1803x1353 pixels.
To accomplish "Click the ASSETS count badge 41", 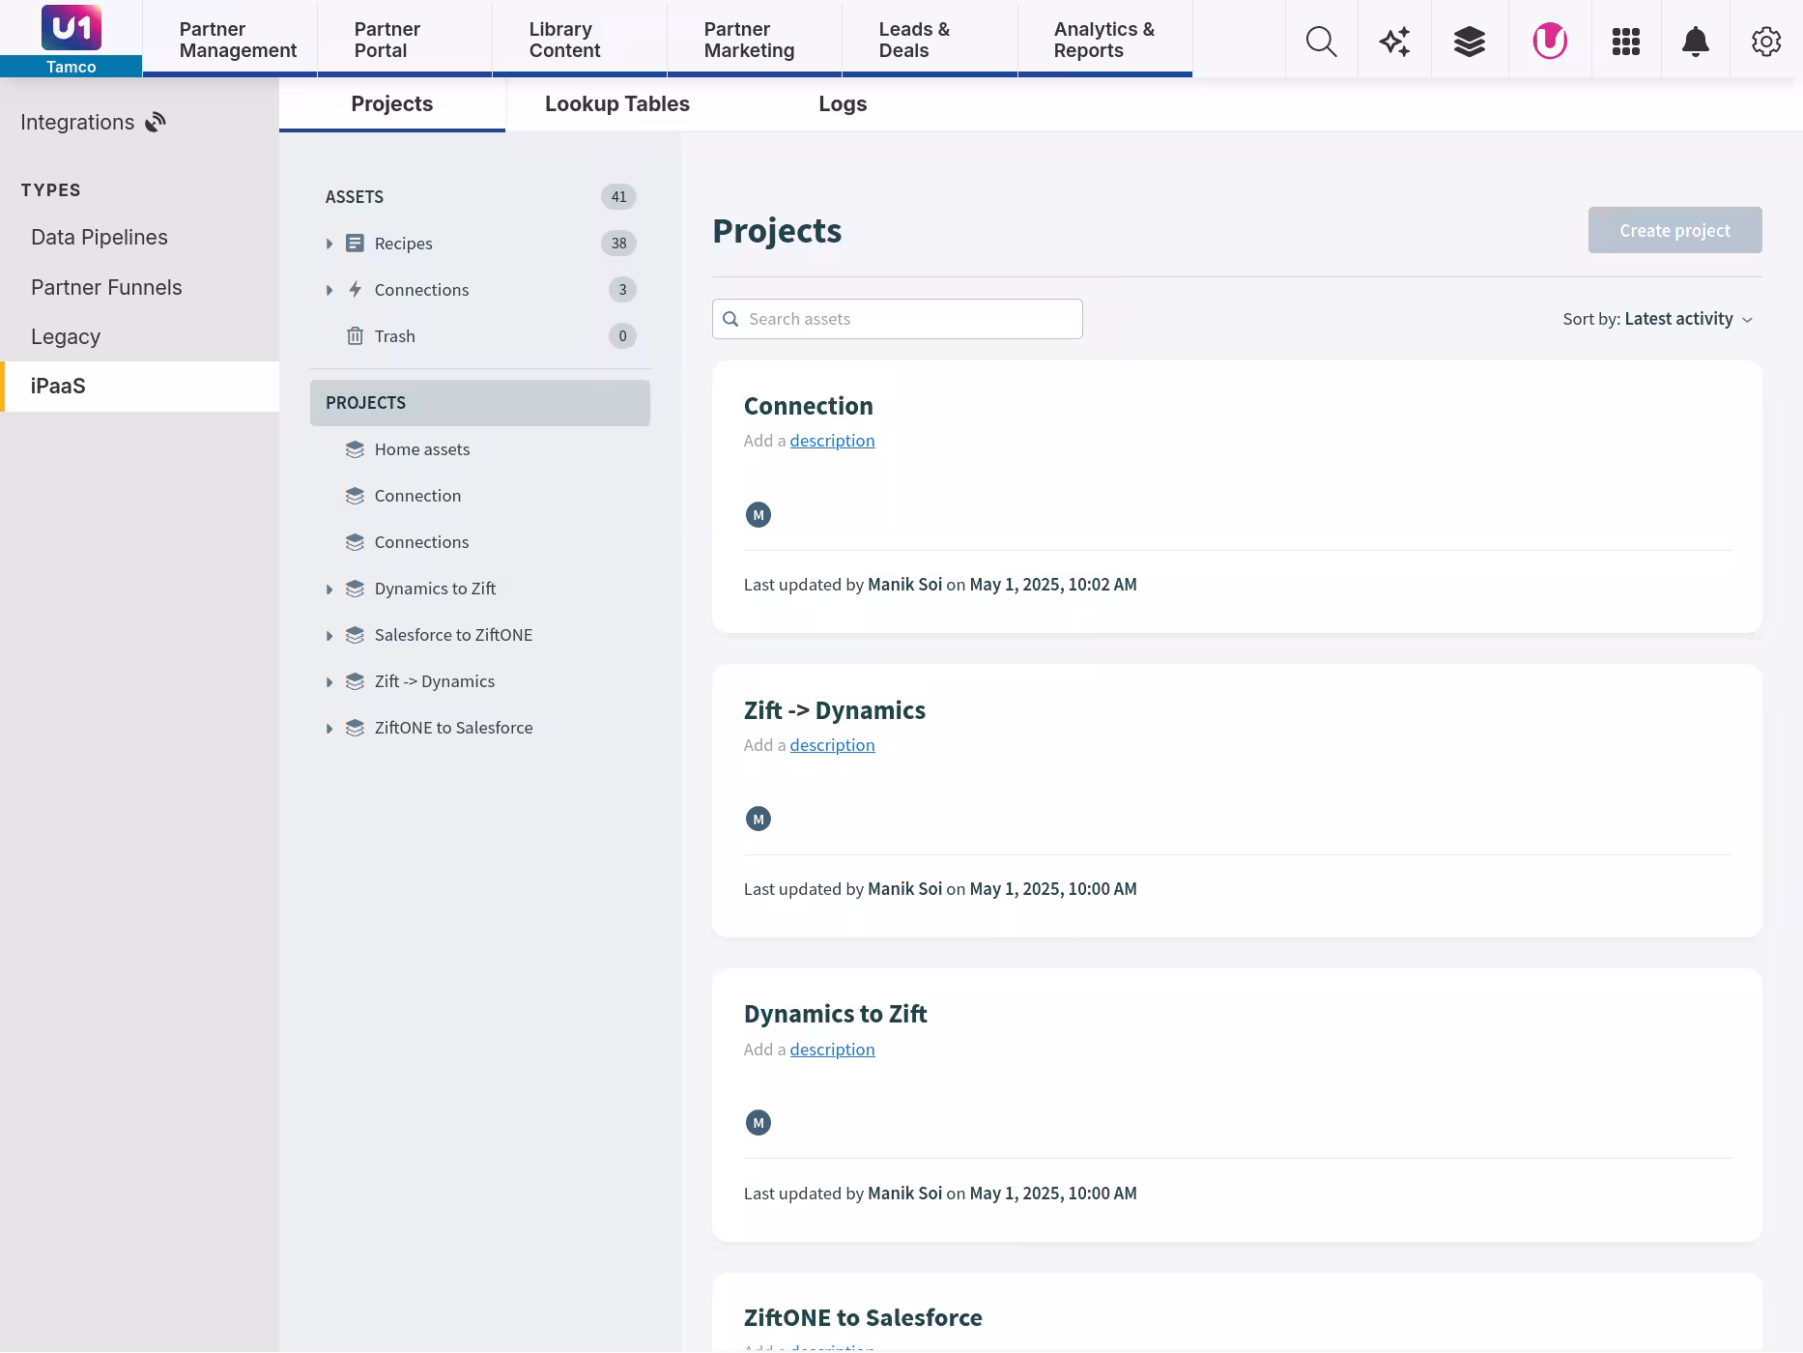I will point(618,196).
